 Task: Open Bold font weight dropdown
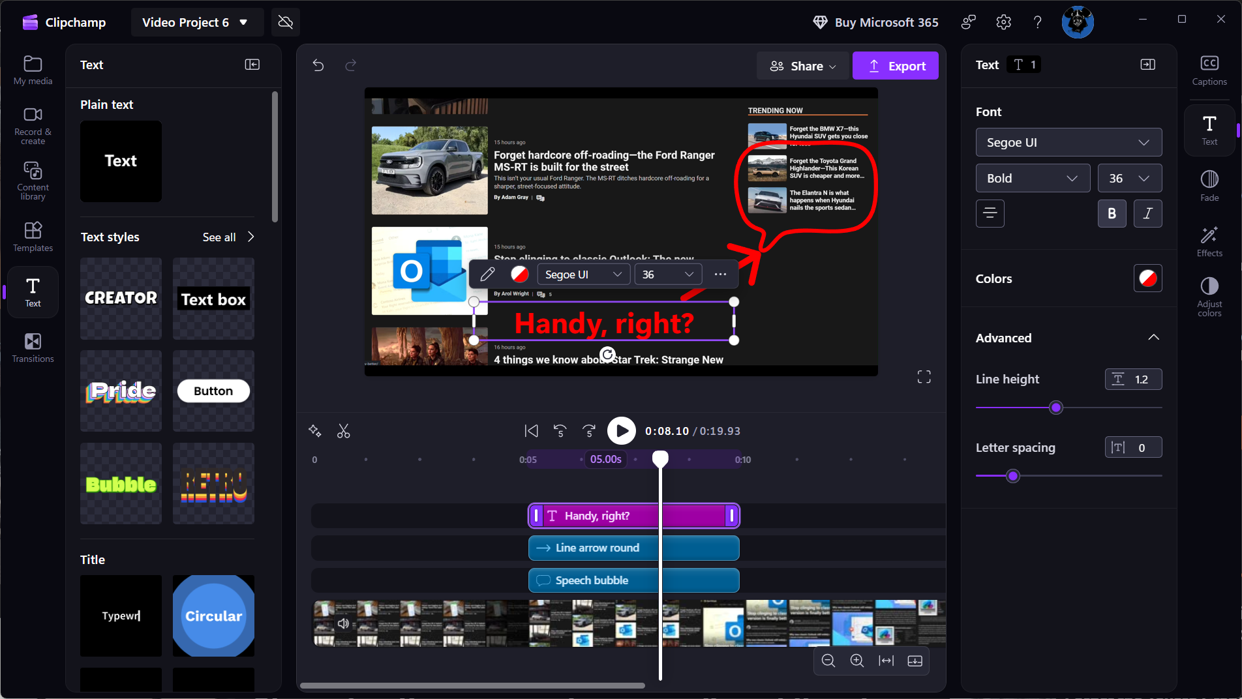pos(1033,178)
